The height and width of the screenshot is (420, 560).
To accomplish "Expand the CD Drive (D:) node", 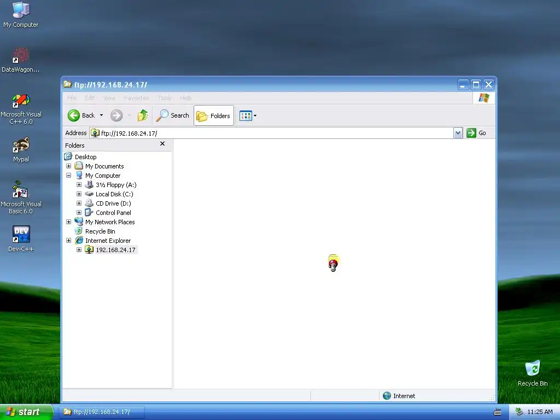I will tap(79, 203).
